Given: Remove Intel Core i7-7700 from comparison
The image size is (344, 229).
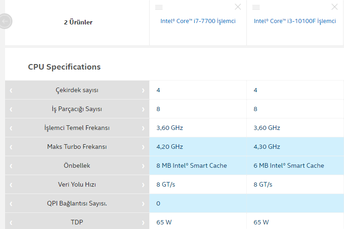Looking at the screenshot, I should [238, 7].
